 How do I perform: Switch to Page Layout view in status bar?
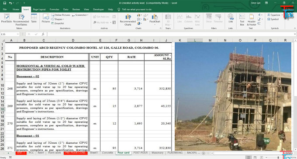click(x=255, y=157)
